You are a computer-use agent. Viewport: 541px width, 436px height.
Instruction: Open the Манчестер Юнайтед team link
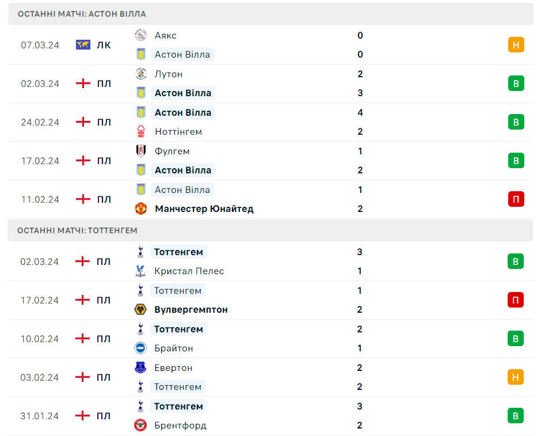pos(204,208)
